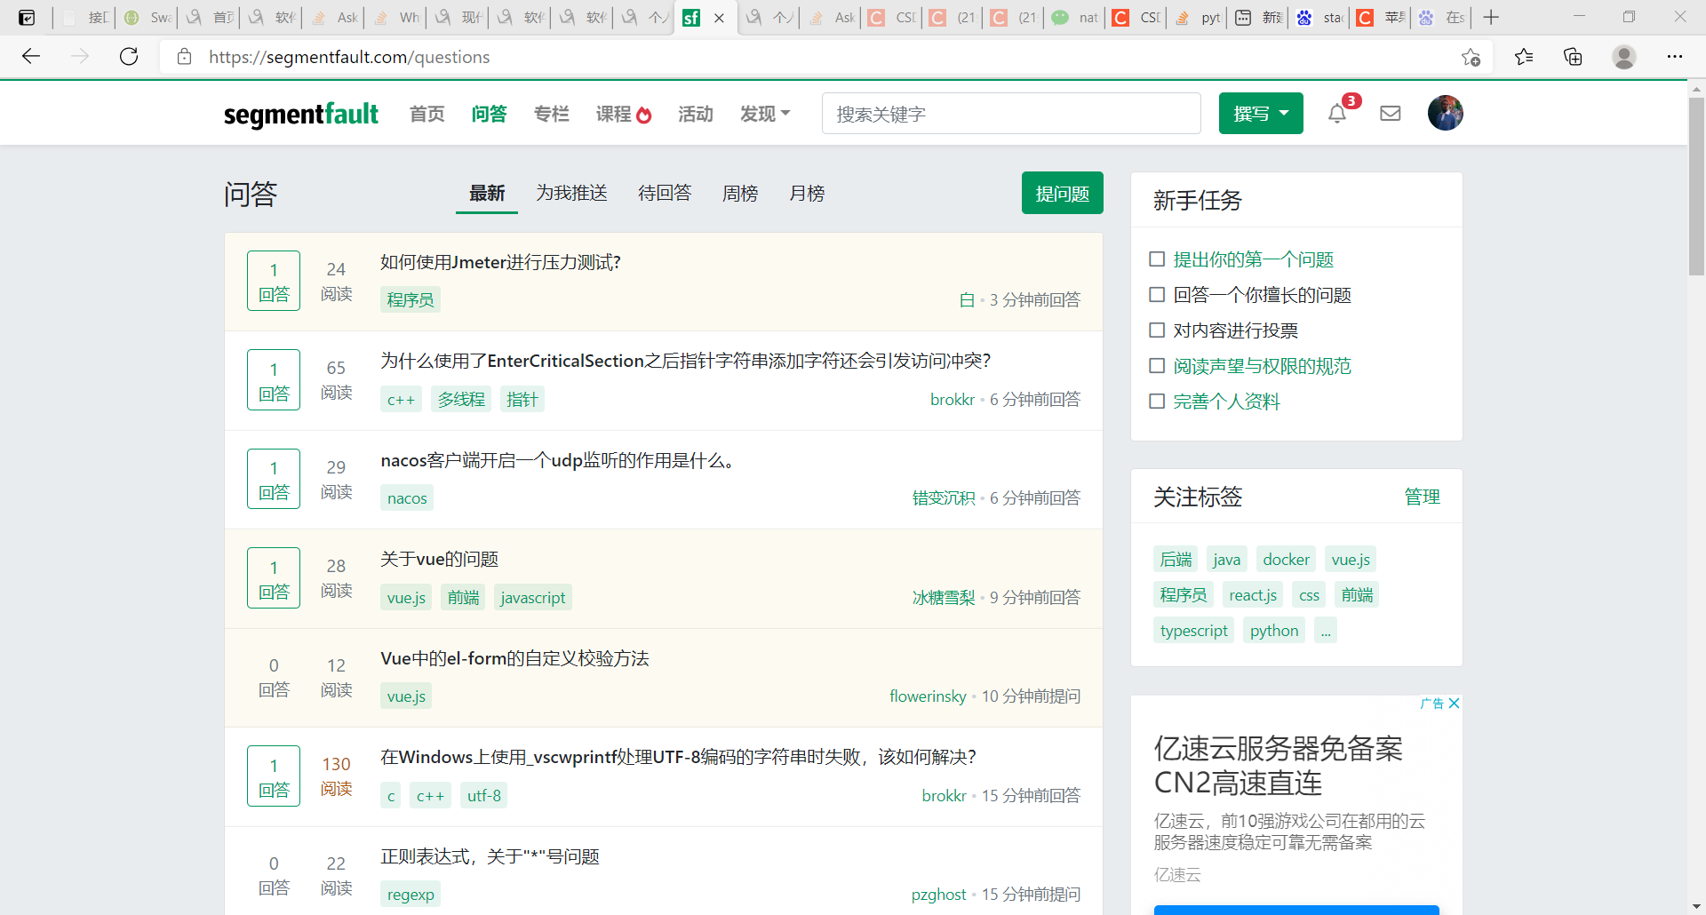Reload the page with refresh icon
The height and width of the screenshot is (915, 1706).
pyautogui.click(x=129, y=57)
